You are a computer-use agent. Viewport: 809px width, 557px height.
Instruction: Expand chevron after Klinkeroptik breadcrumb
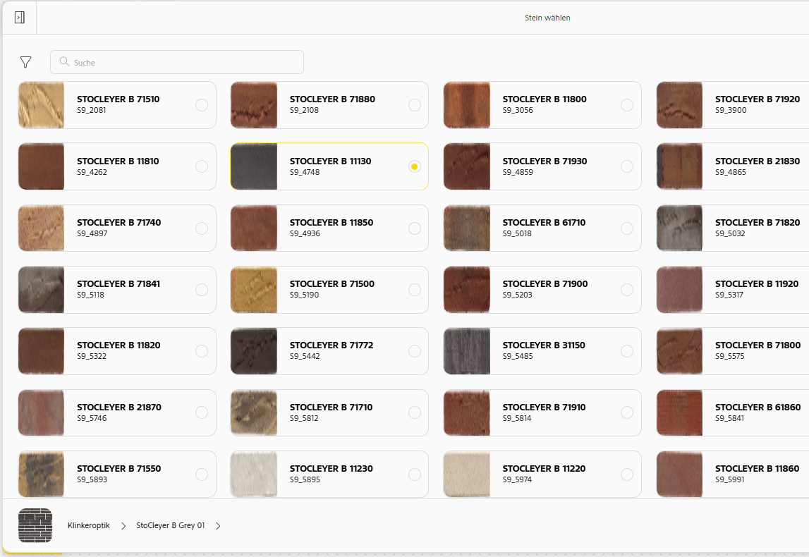click(123, 526)
